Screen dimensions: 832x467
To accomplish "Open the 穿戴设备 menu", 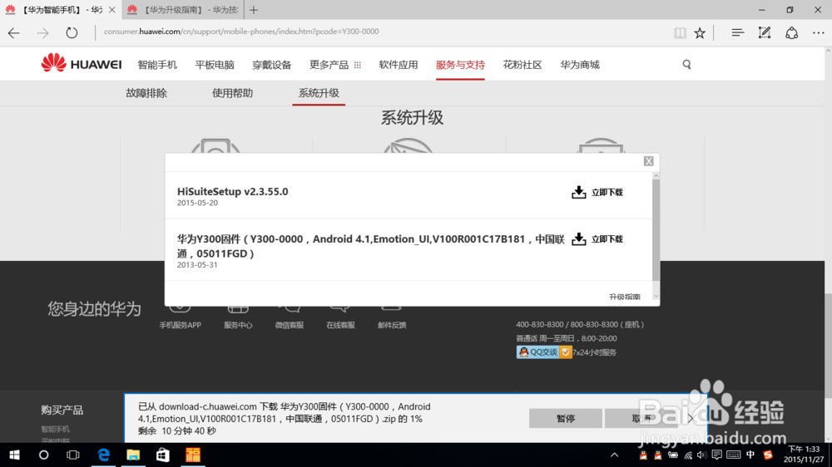I will point(272,65).
